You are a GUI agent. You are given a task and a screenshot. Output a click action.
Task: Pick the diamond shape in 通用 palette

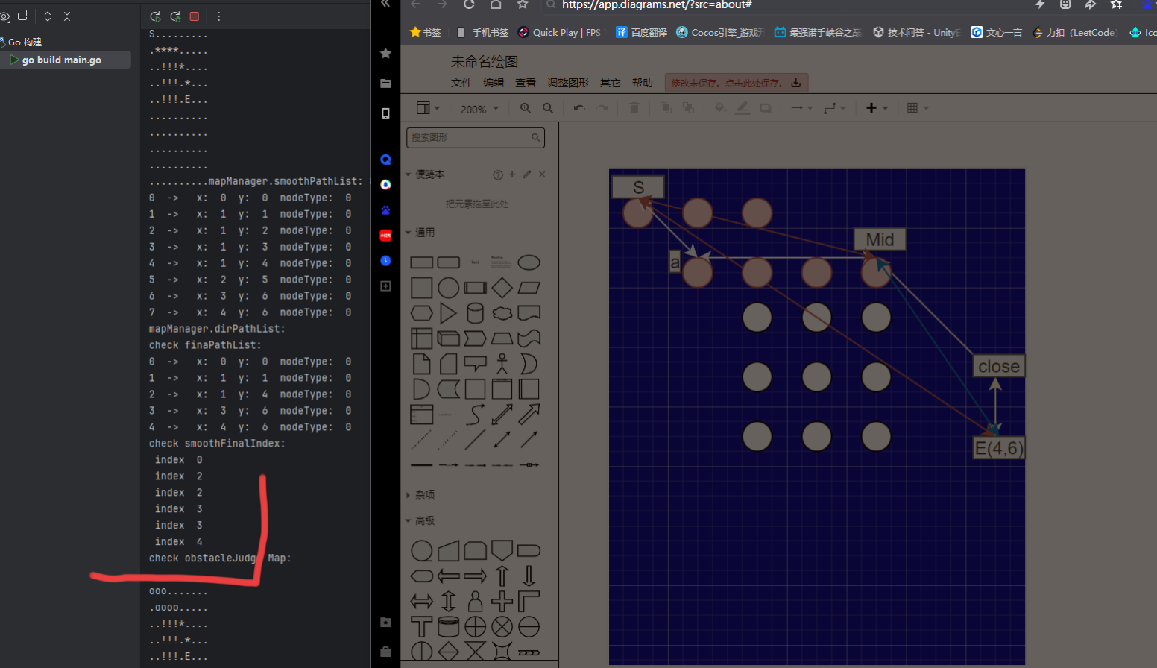[x=502, y=288]
